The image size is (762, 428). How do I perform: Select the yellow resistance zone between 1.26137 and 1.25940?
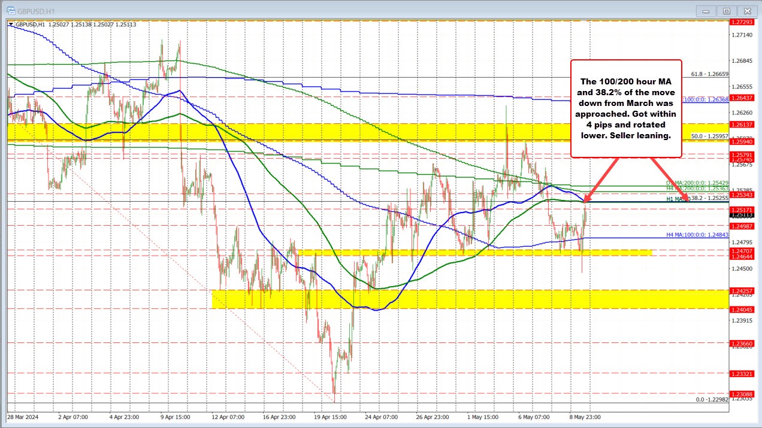368,133
